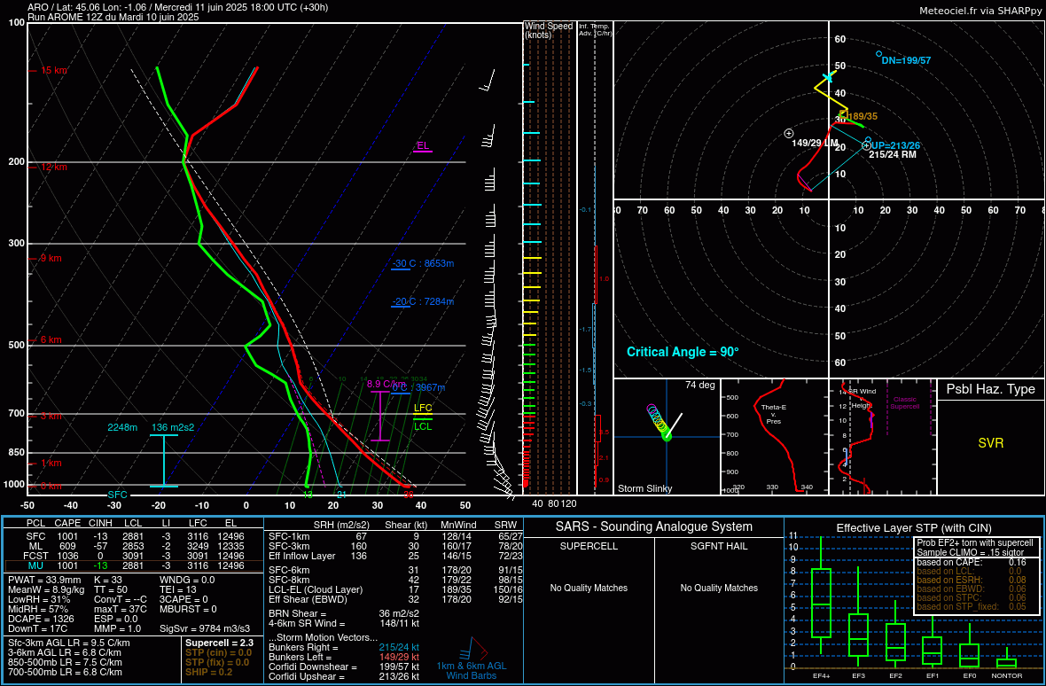
Task: Click the 'Storm Slinky' label
Action: (x=645, y=488)
